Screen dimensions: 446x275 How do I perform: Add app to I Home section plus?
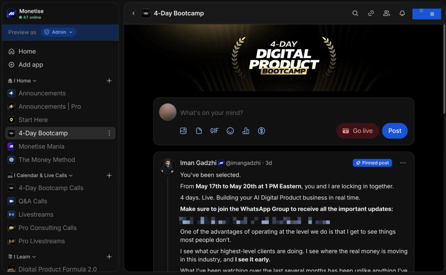(109, 80)
